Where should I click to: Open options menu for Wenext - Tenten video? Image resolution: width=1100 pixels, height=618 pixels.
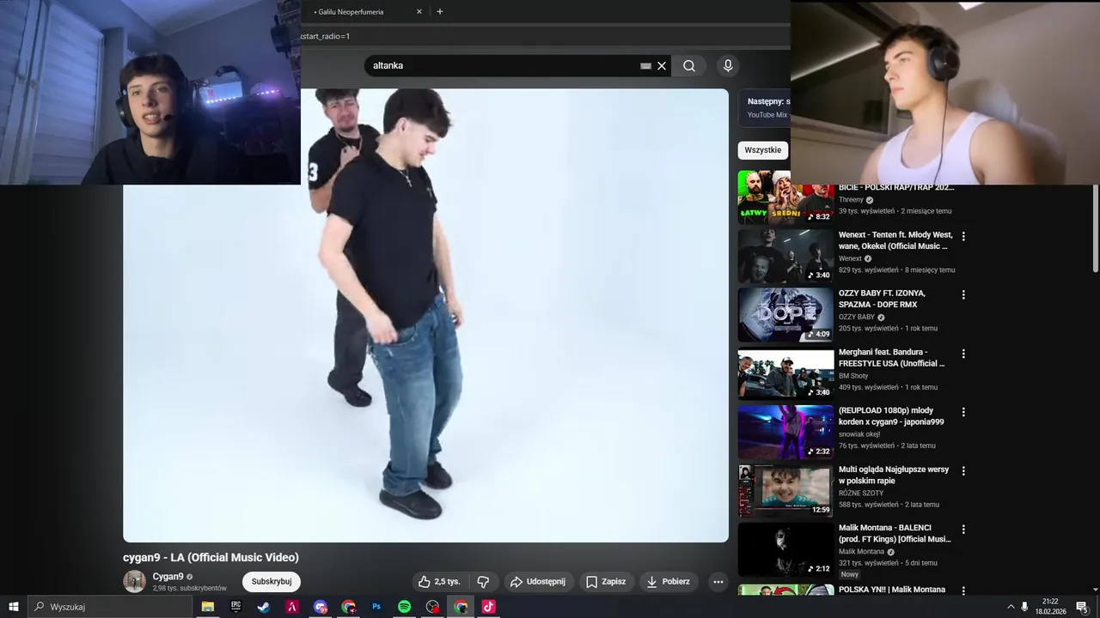(x=963, y=236)
